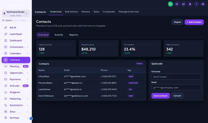The height and width of the screenshot is (123, 208).
Task: Open the notifications bell icon
Action: pos(190,4)
